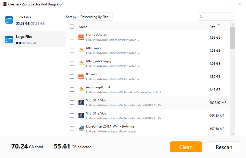246x158 pixels.
Task: Toggle the select-all checkbox in header
Action: [x=72, y=26]
